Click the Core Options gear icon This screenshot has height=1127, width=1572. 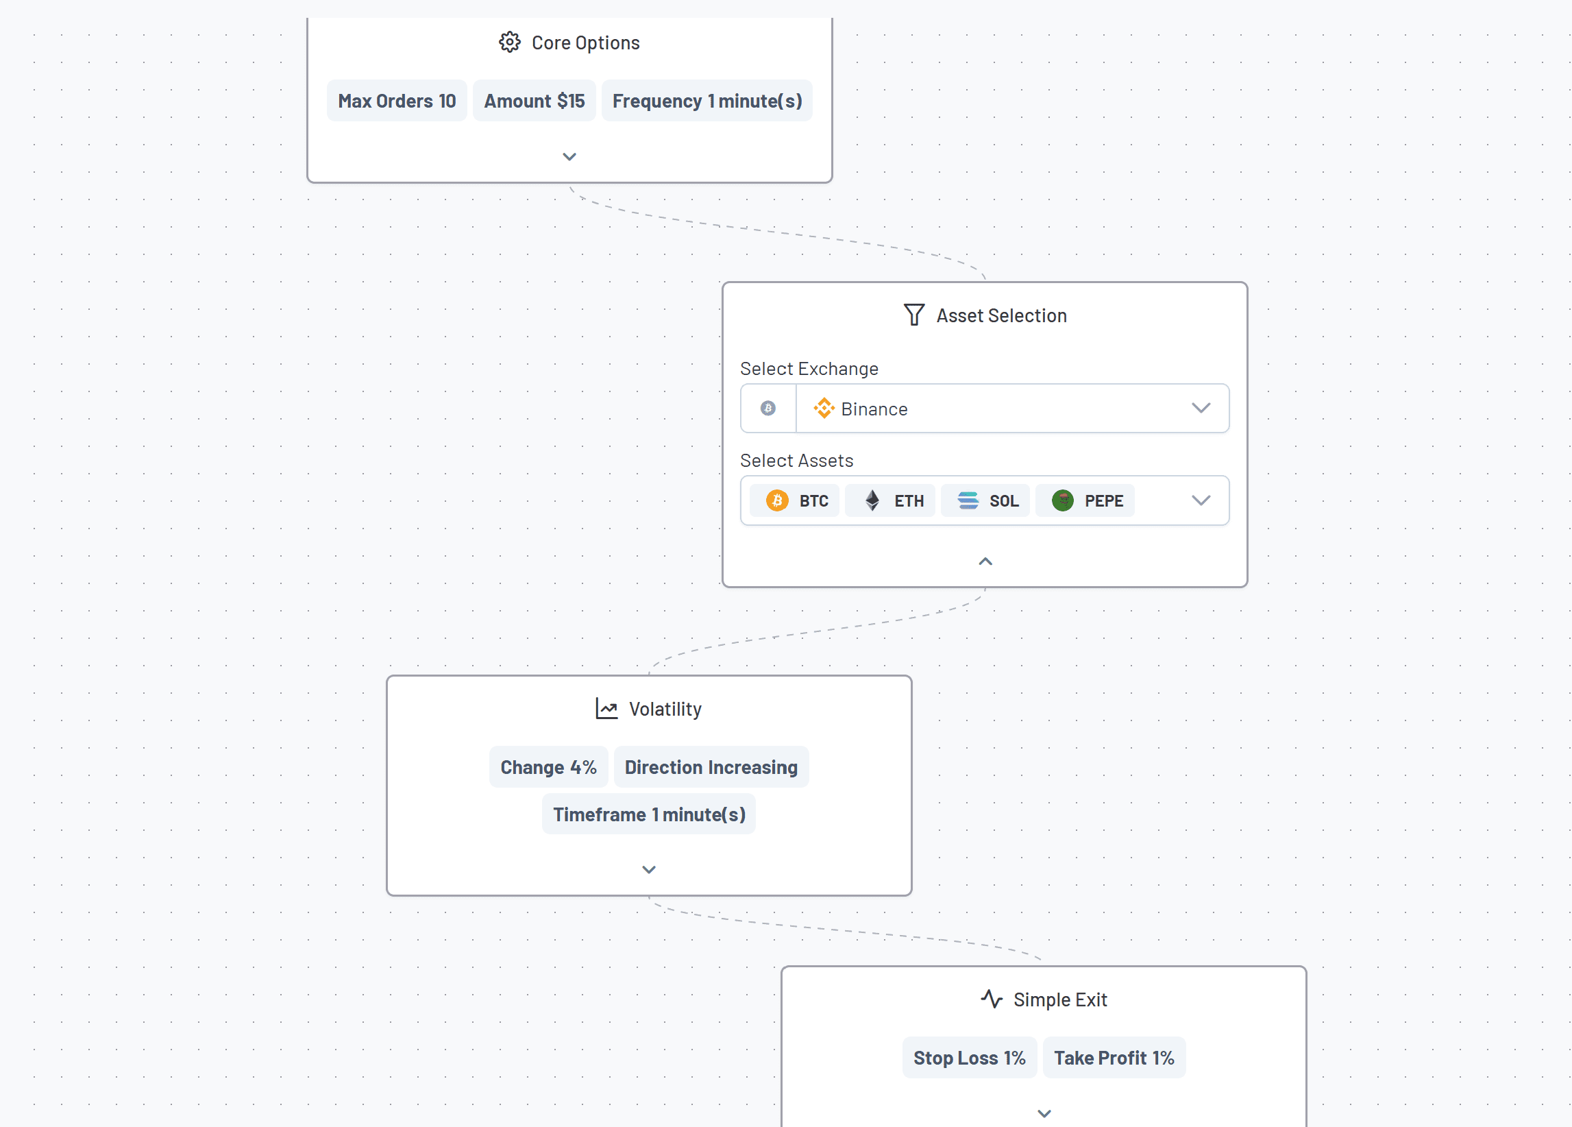(x=509, y=43)
